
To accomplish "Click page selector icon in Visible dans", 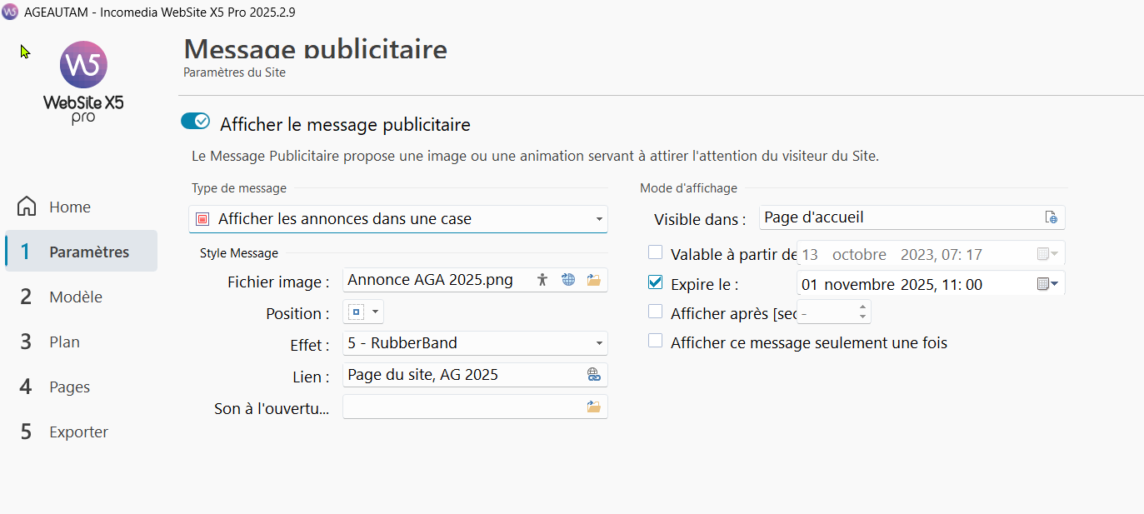I will (1052, 217).
